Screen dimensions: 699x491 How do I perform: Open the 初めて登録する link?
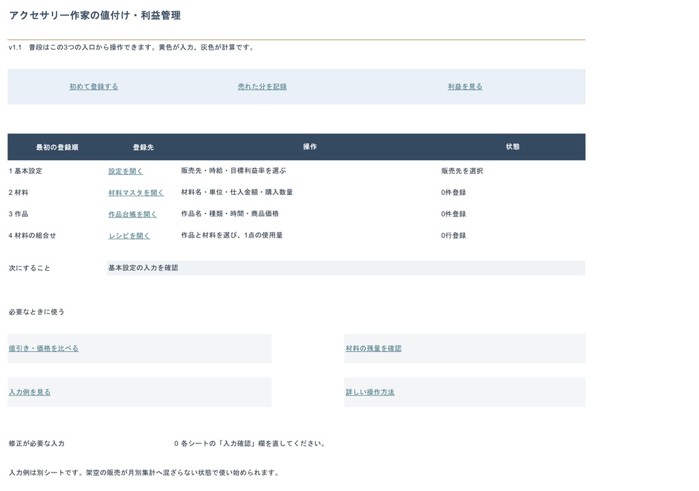coord(94,87)
